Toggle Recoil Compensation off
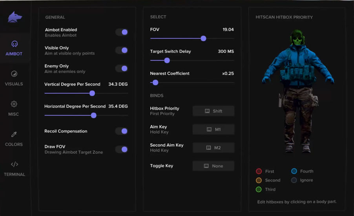 [x=122, y=131]
